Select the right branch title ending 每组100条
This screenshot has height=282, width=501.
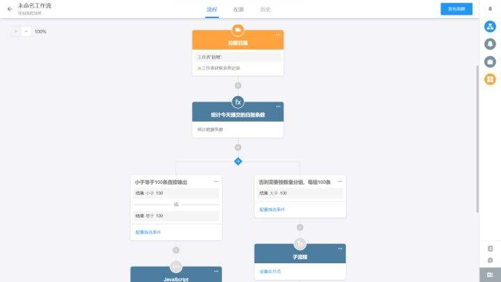tap(294, 182)
